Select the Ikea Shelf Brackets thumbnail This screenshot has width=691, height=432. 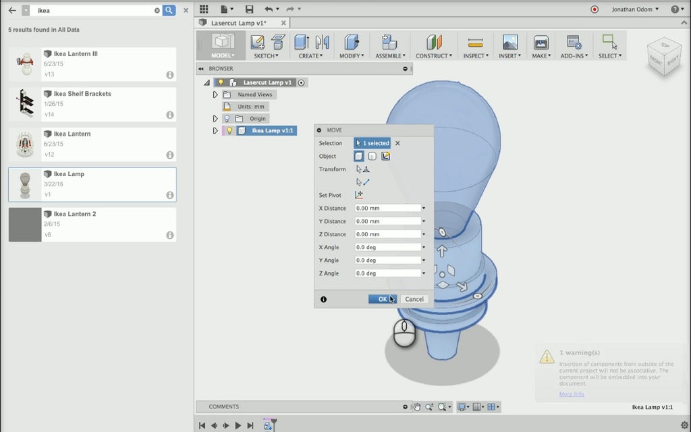coord(26,103)
